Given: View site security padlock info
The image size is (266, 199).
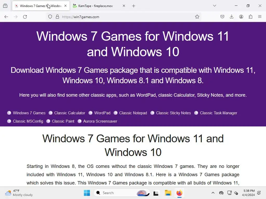Looking at the screenshot, I should click(57, 17).
